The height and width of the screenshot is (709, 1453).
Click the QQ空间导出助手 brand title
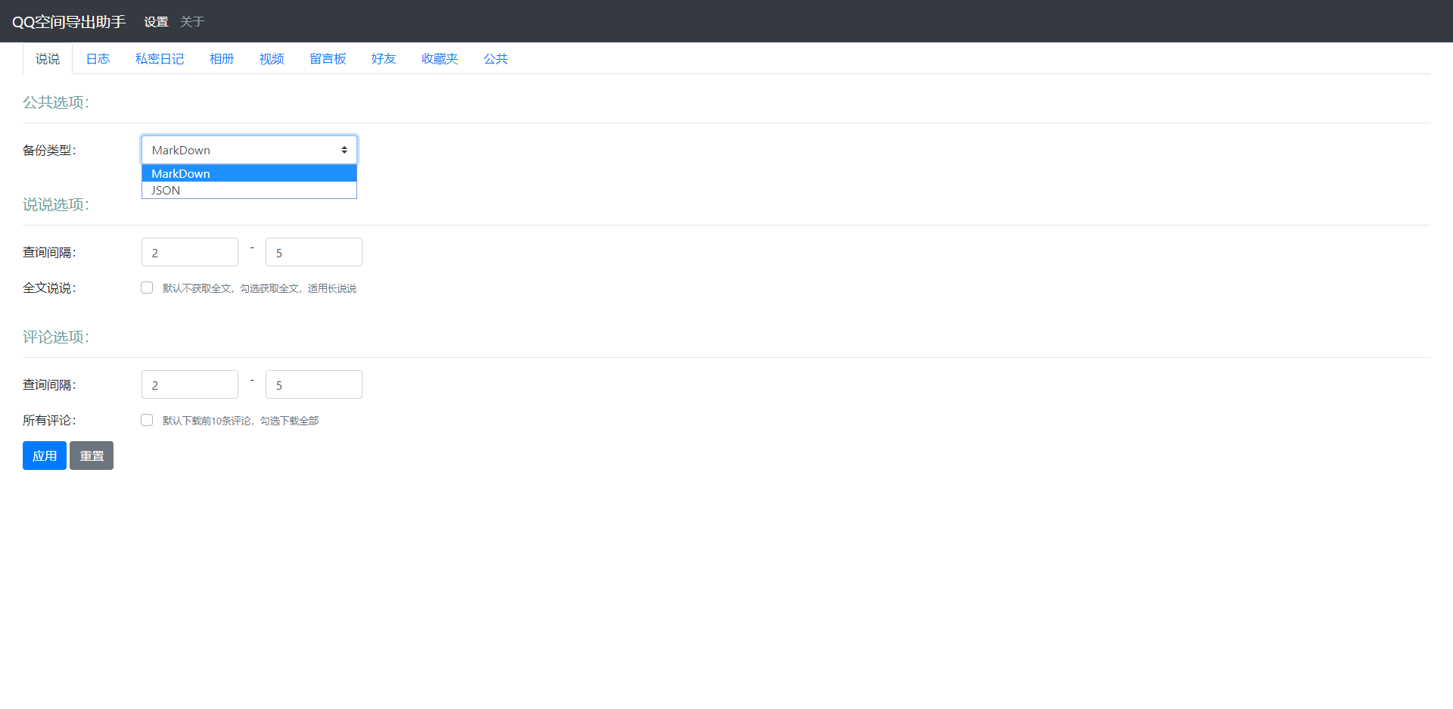pos(69,22)
